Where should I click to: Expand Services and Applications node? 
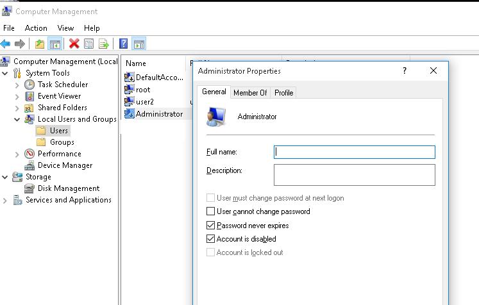(x=6, y=200)
